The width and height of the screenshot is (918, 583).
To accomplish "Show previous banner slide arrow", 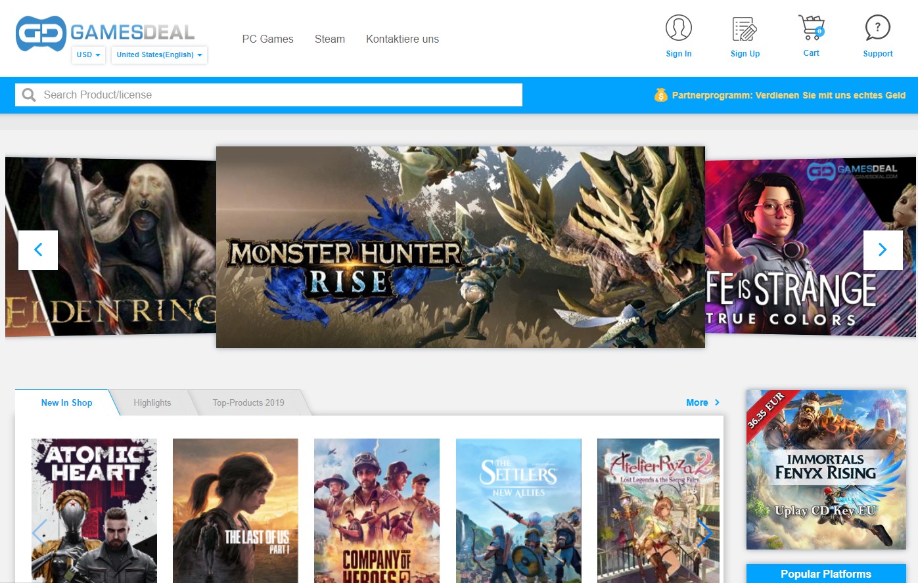I will pyautogui.click(x=38, y=249).
